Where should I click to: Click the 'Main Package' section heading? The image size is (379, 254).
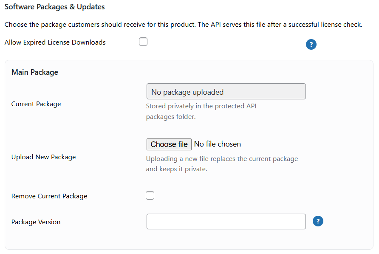pos(34,72)
